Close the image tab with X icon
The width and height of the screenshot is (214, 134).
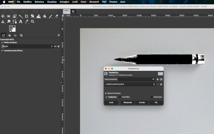click(73, 12)
